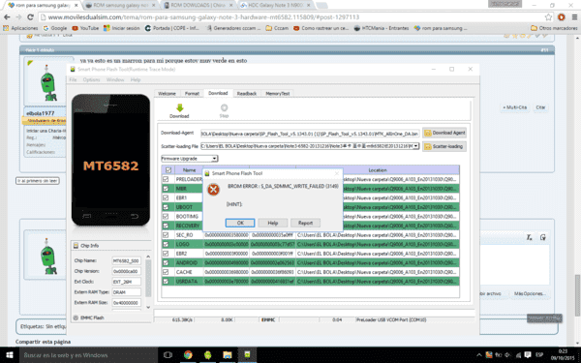Screen dimensions: 581x363
Task: Uncheck the SEC_RO row checkbox
Action: click(x=166, y=235)
